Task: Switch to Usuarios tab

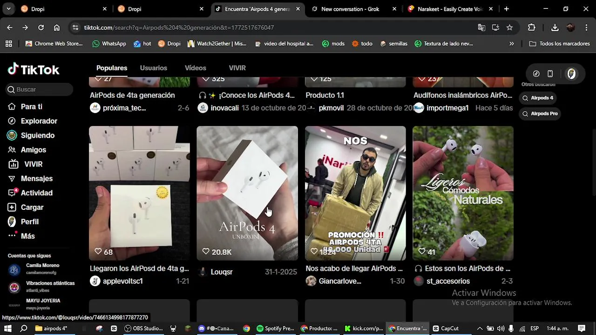Action: pyautogui.click(x=154, y=68)
